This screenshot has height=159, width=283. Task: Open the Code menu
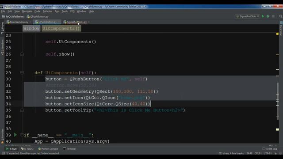37,11
